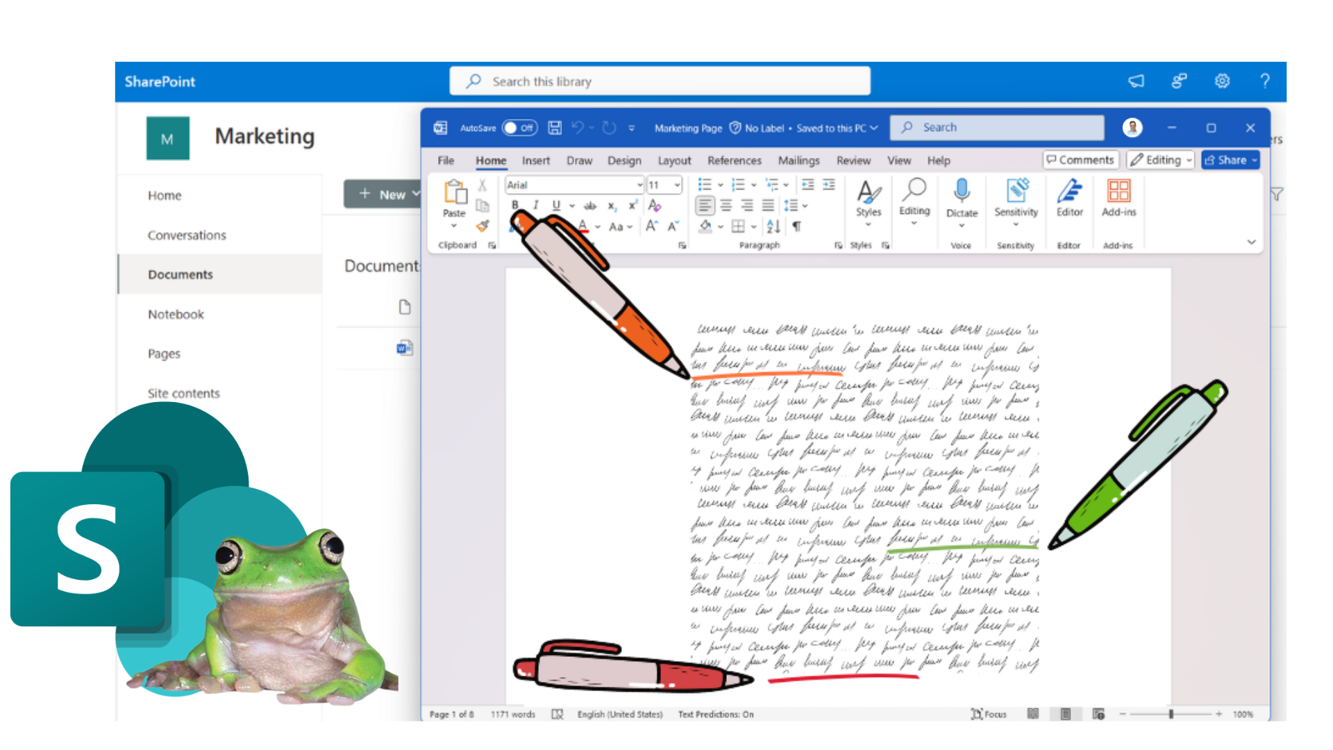1333x750 pixels.
Task: Click the Cut scissors icon
Action: pyautogui.click(x=483, y=185)
